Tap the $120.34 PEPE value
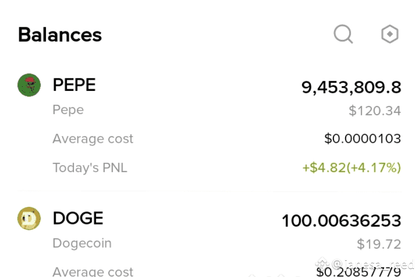419x277 pixels. point(374,110)
